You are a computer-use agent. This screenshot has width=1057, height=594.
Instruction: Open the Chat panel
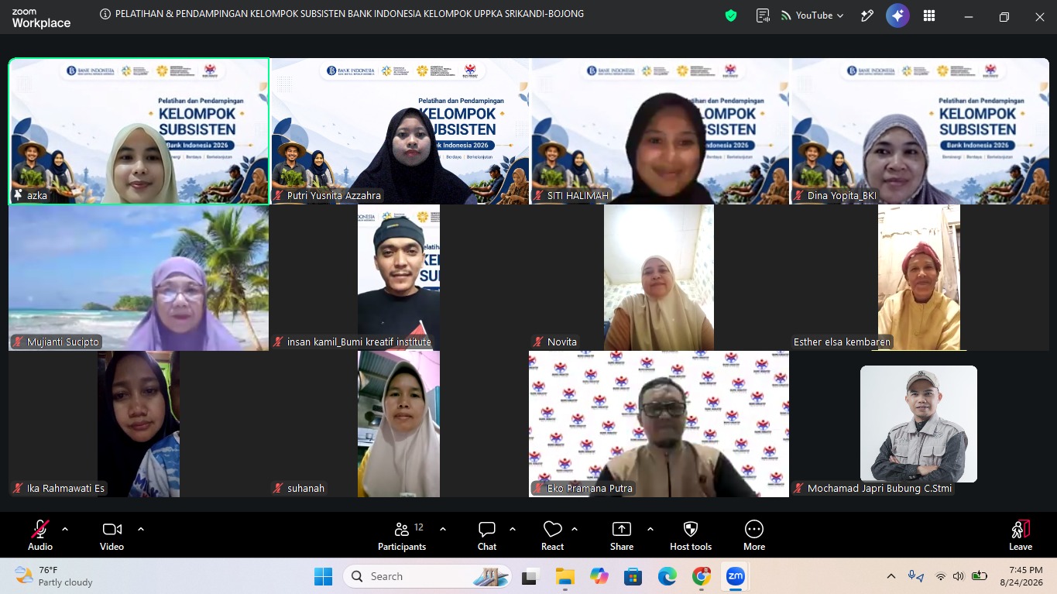point(487,536)
